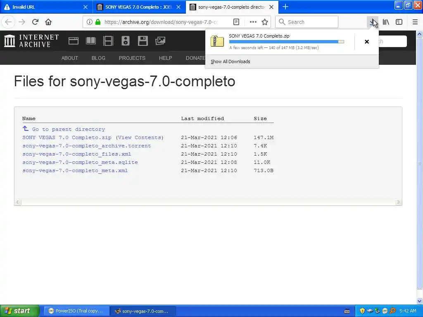This screenshot has height=317, width=423.
Task: Show site information icon in address bar
Action: (x=90, y=22)
